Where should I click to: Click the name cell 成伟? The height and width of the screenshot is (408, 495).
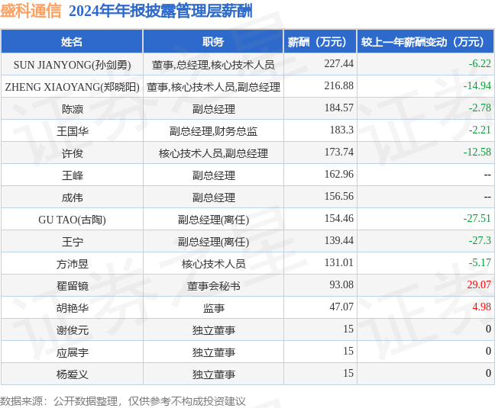pyautogui.click(x=73, y=198)
